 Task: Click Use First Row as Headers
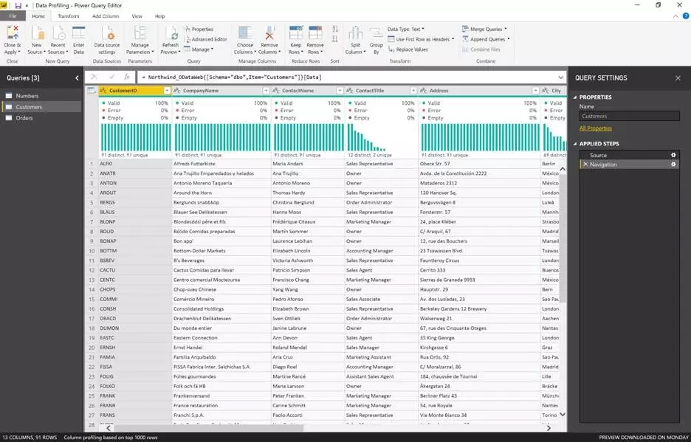point(421,39)
